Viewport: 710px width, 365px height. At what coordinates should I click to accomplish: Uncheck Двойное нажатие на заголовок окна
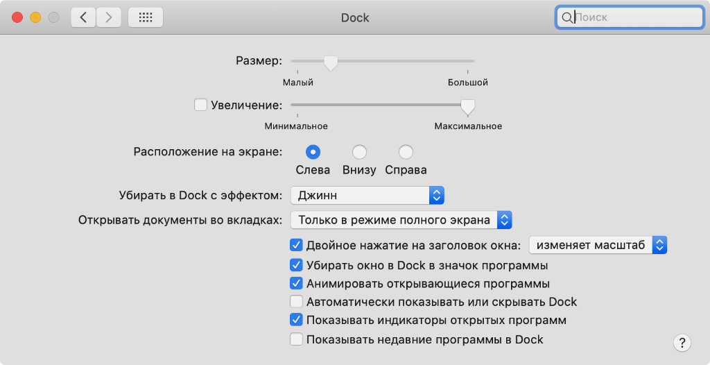click(x=297, y=245)
